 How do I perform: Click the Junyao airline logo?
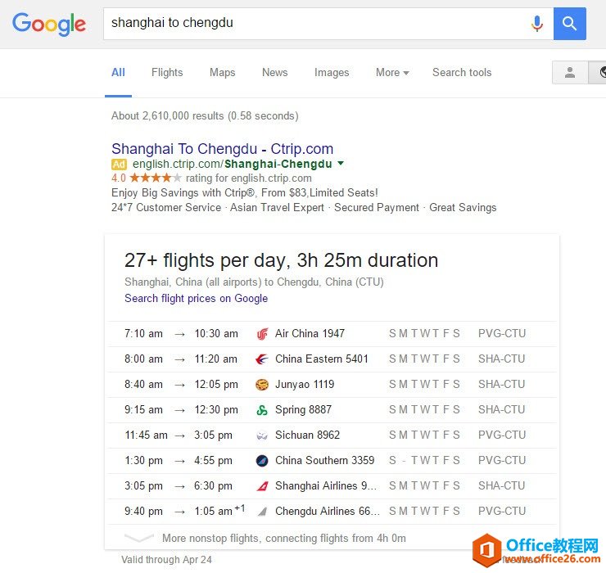pyautogui.click(x=262, y=385)
